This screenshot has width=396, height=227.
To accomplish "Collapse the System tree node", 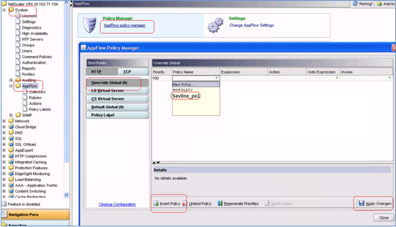I will pos(4,10).
